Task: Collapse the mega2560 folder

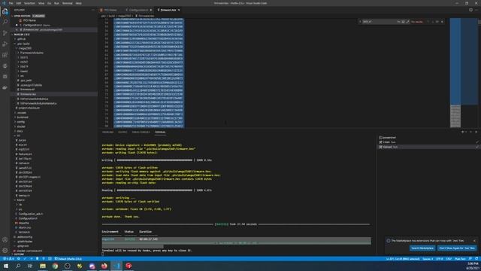Action: (x=25, y=48)
